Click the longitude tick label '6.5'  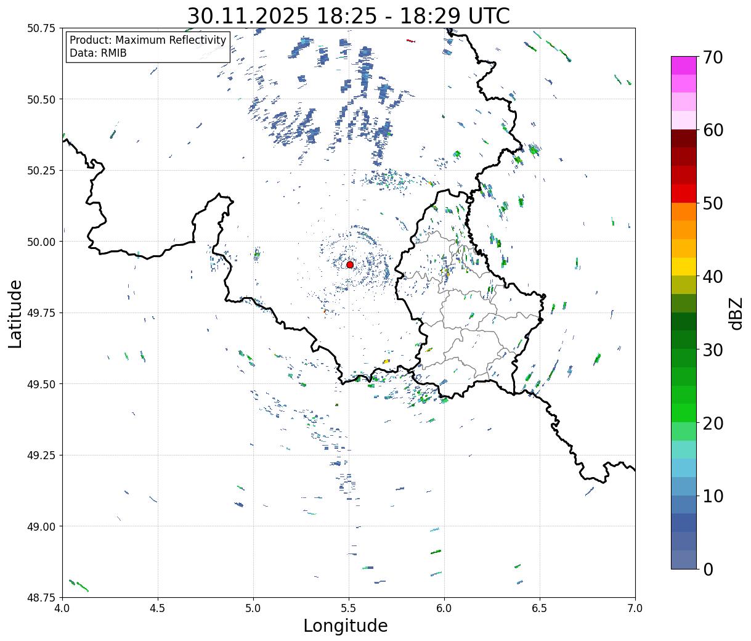tap(540, 608)
